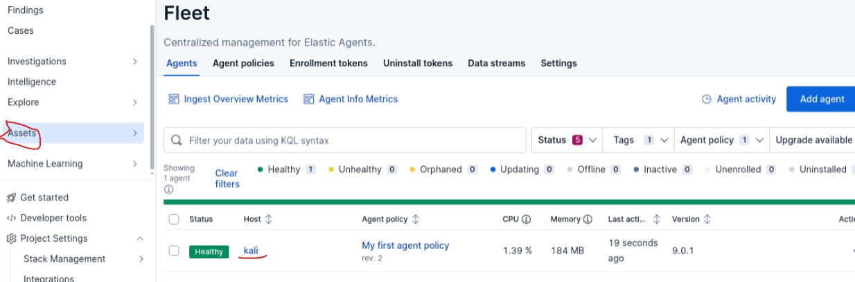Click the info icon next to Memory column
This screenshot has height=282, width=855.
point(588,219)
